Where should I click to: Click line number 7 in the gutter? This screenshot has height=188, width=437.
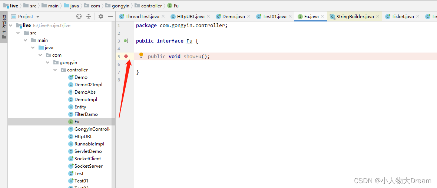(x=119, y=72)
